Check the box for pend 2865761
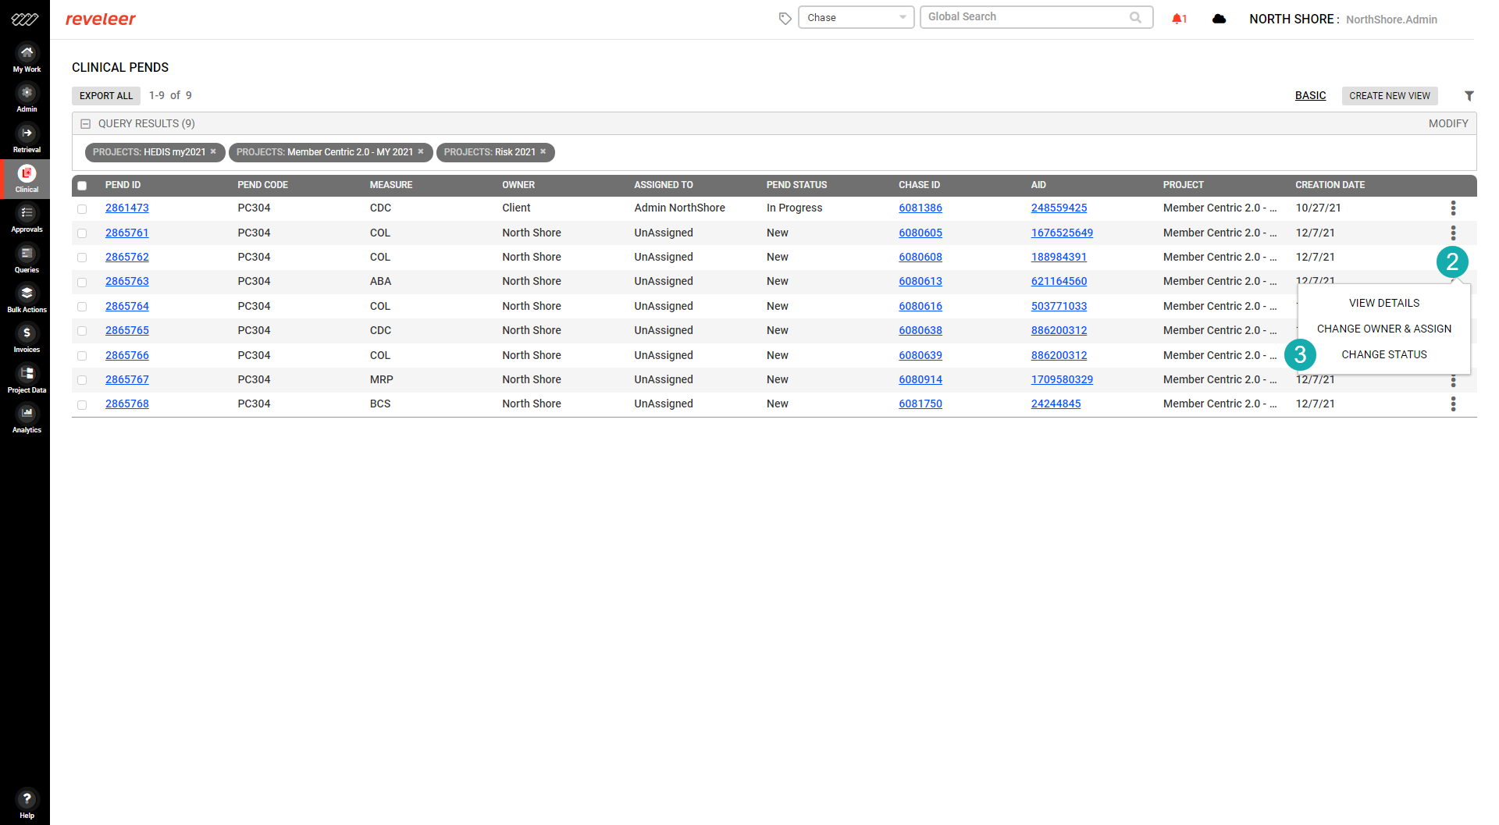This screenshot has width=1499, height=825. click(x=82, y=233)
